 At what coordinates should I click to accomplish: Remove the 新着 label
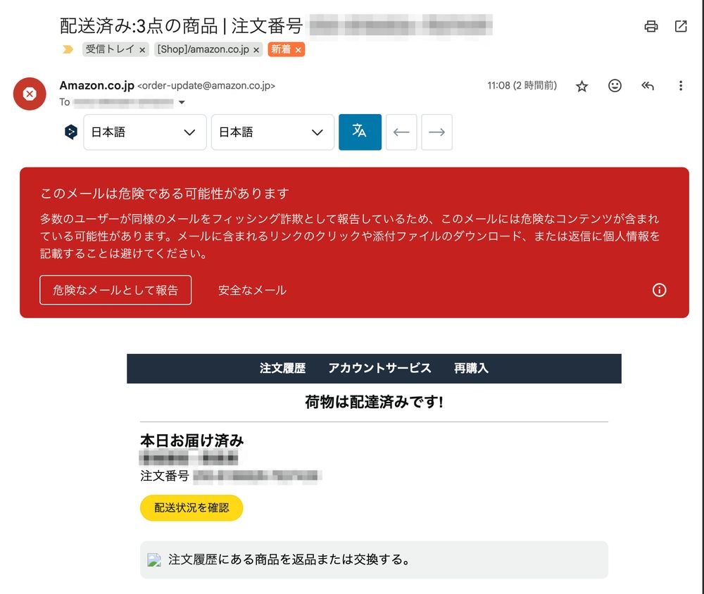(x=298, y=50)
